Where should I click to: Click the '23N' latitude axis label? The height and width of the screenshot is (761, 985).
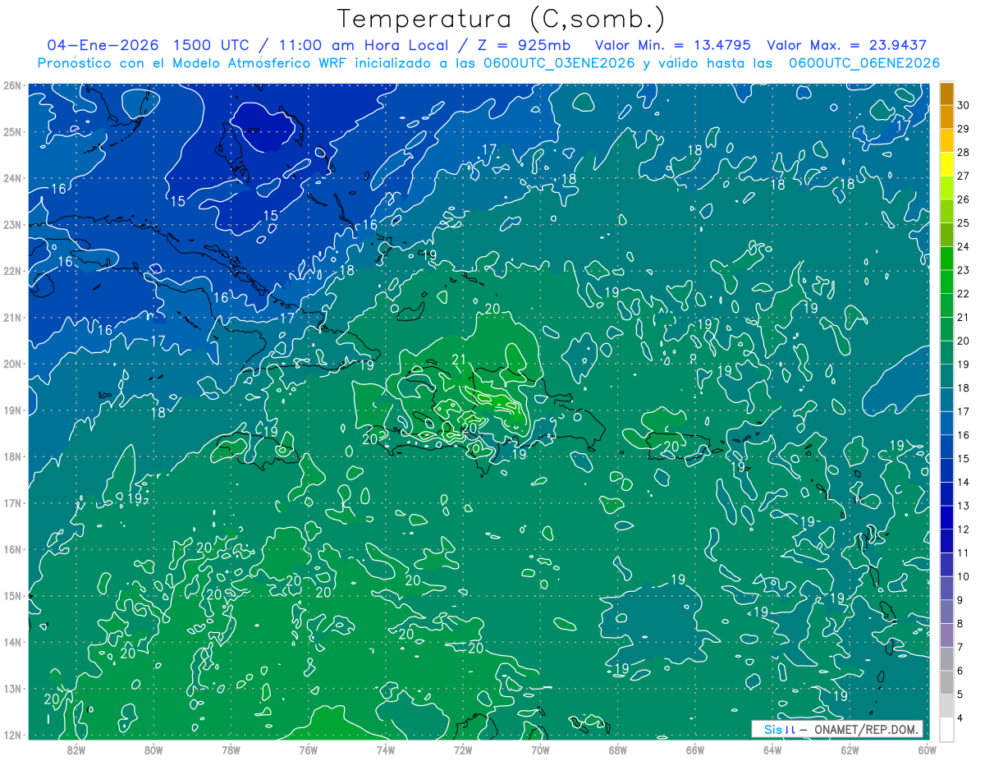click(x=12, y=224)
